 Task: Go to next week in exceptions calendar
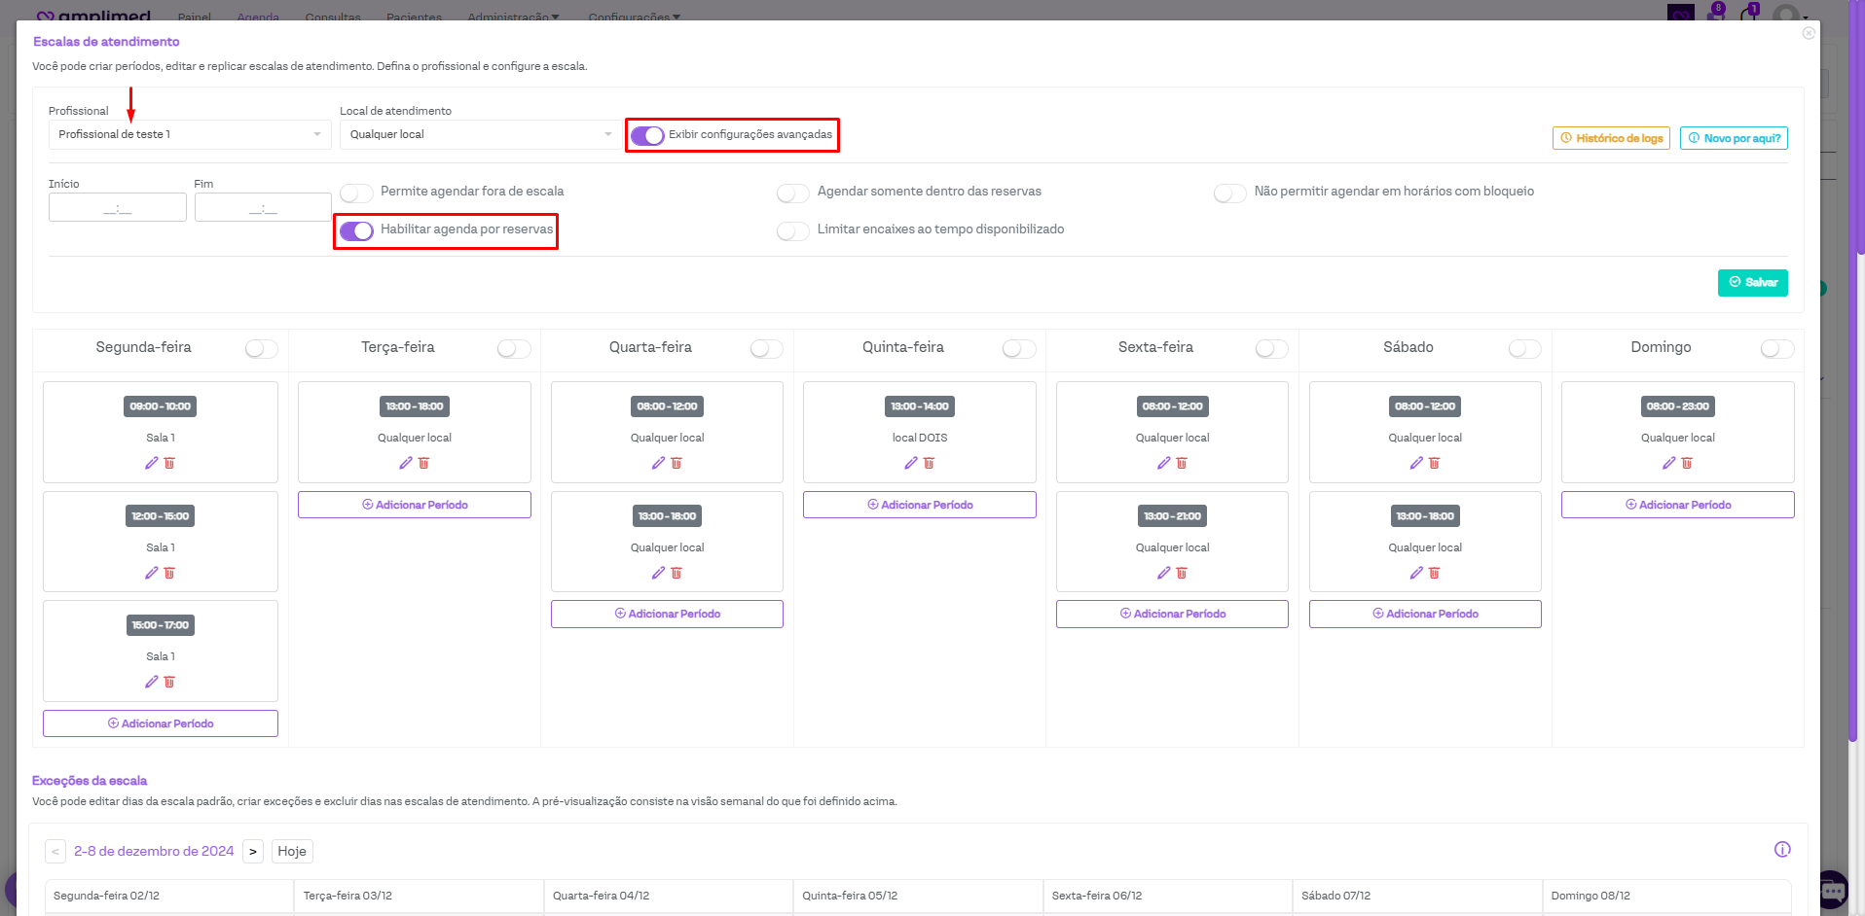253,852
